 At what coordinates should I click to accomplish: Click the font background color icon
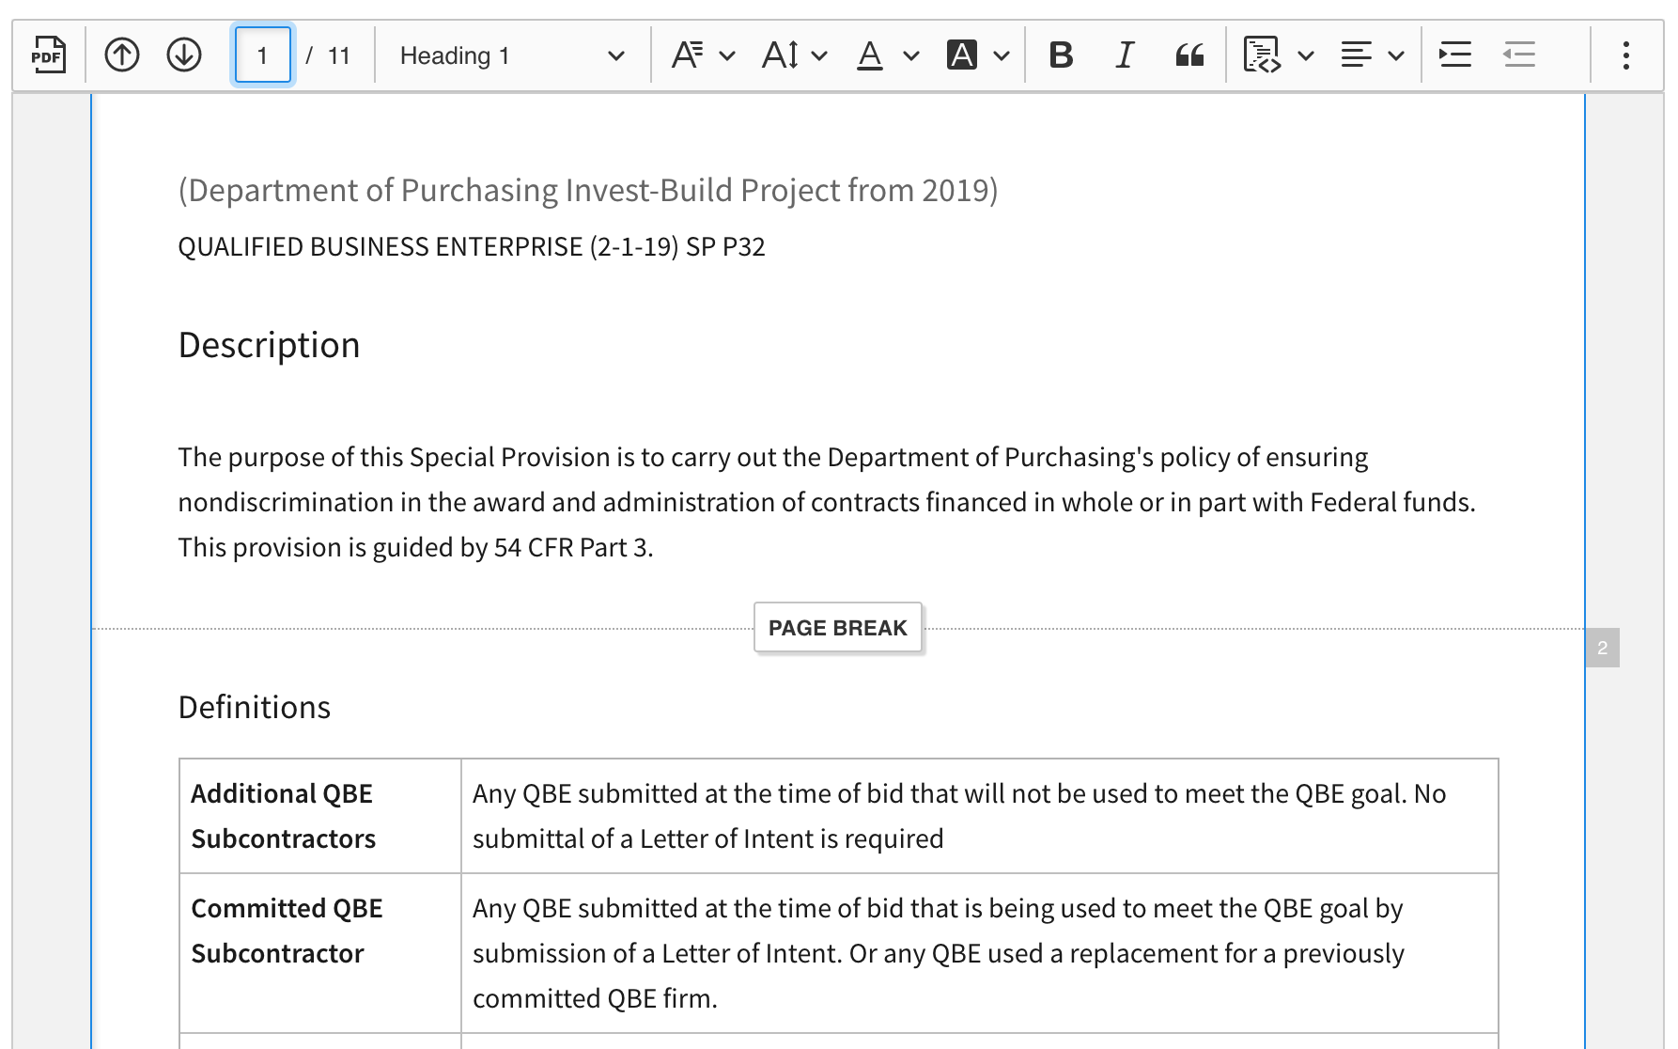962,55
